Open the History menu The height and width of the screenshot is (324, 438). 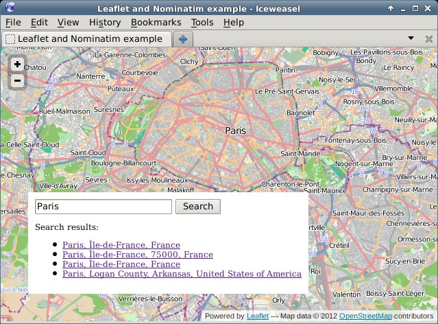pos(105,23)
